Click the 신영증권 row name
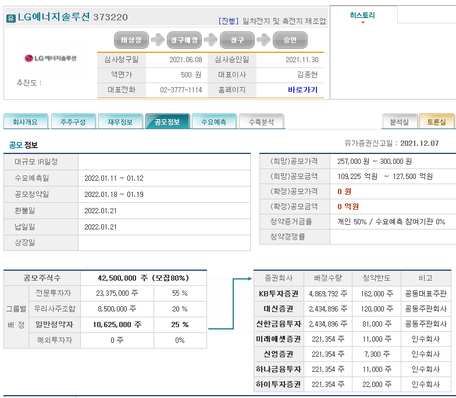Viewport: 456px width, 398px height. [278, 354]
